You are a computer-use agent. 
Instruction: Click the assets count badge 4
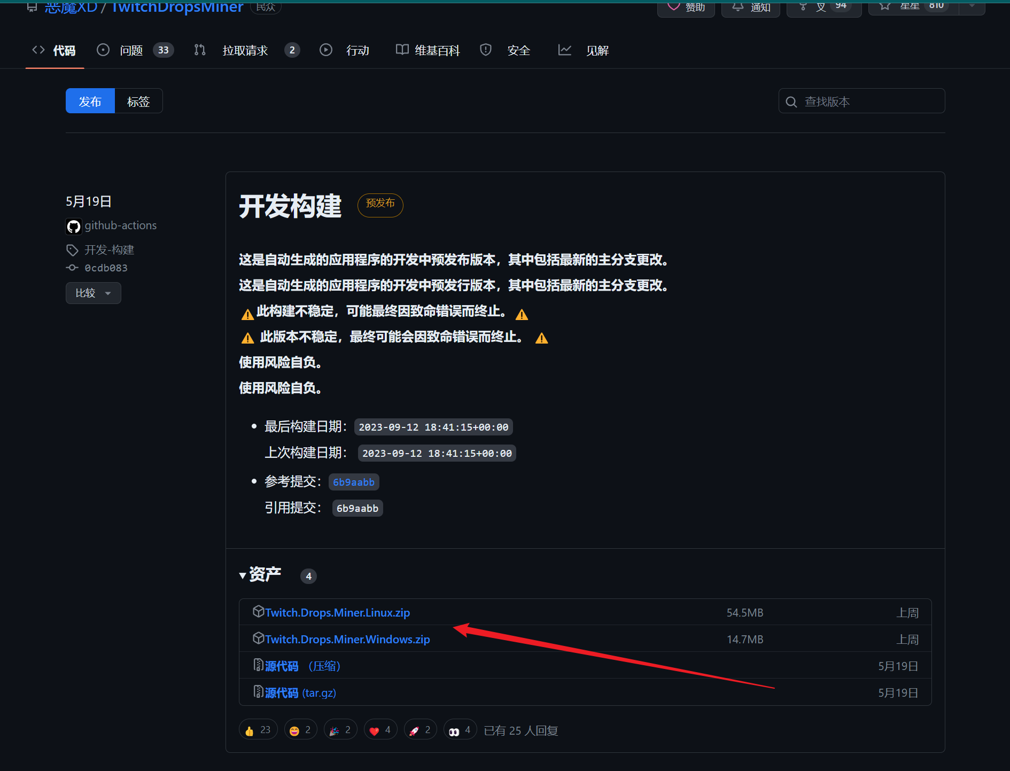point(308,576)
